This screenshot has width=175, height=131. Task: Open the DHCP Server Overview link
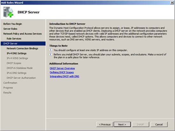pos(62,68)
